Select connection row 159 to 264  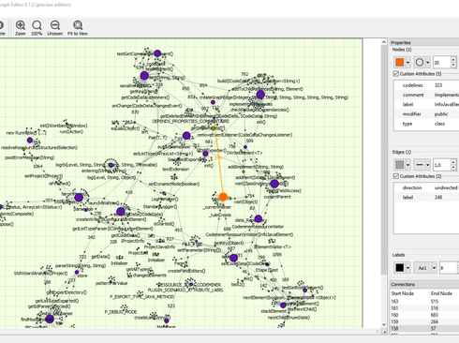[x=424, y=321]
